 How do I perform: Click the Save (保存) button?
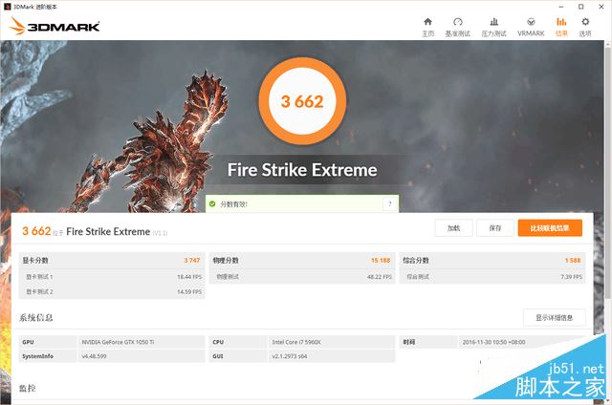tap(495, 228)
